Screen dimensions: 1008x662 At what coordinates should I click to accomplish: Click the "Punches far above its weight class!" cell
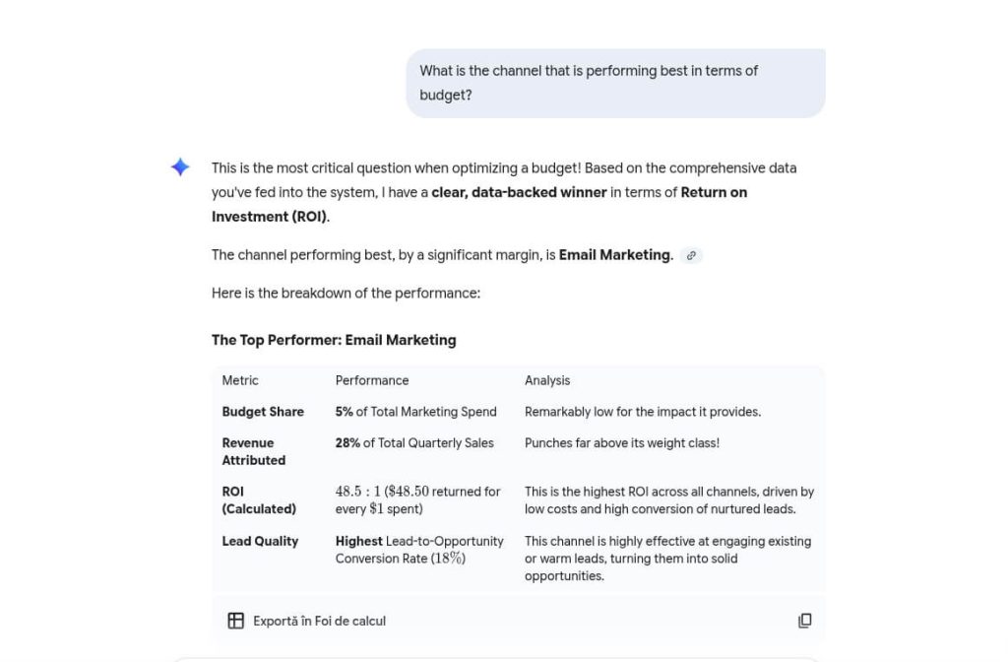coord(622,443)
